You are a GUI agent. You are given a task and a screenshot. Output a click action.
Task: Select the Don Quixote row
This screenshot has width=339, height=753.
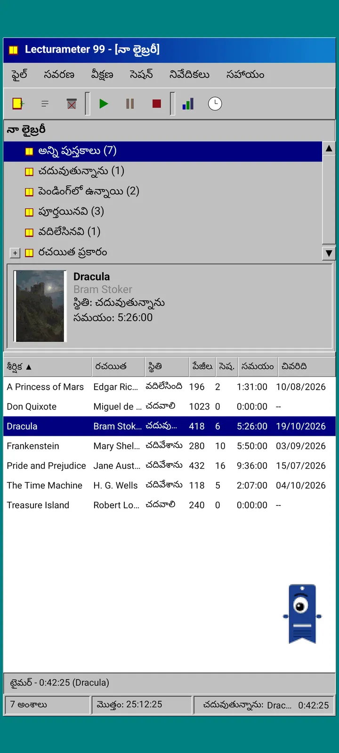click(x=169, y=407)
